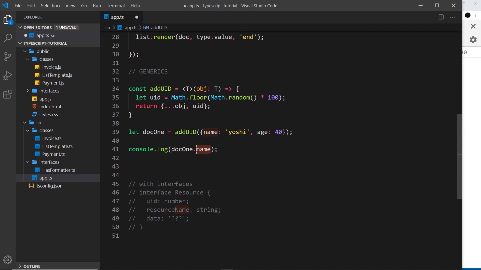Click the src breadcrumb segment
Image resolution: width=481 pixels, height=270 pixels.
tap(108, 27)
